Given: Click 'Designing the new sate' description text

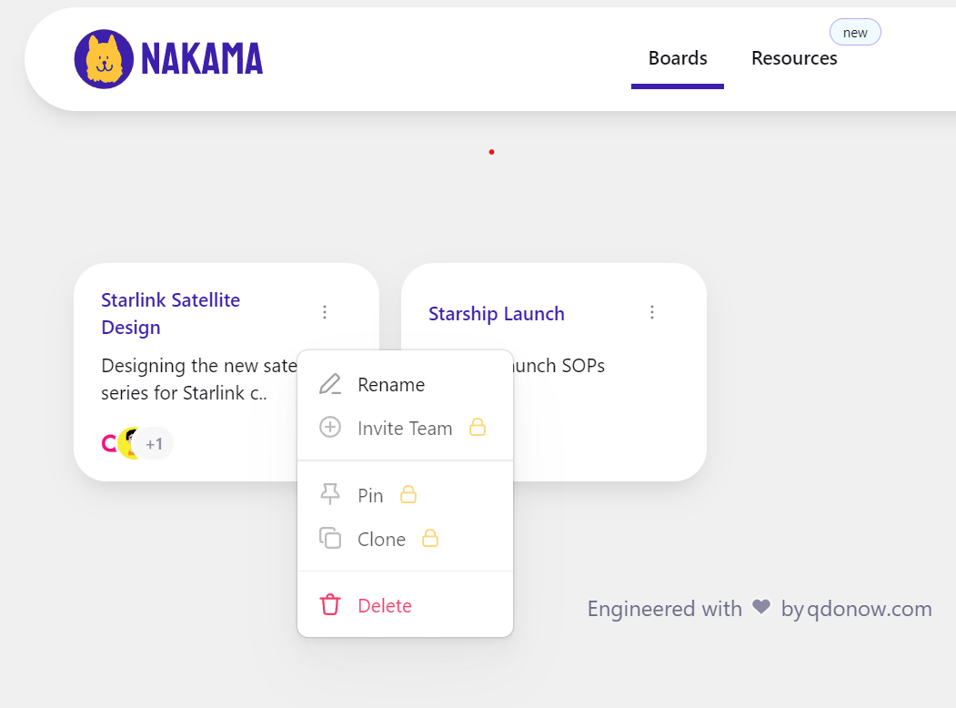Looking at the screenshot, I should click(x=199, y=365).
